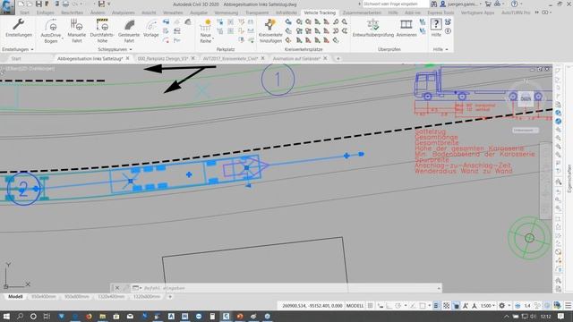The height and width of the screenshot is (322, 573).
Task: Open a new drawing tab with plus button
Action: (x=338, y=58)
